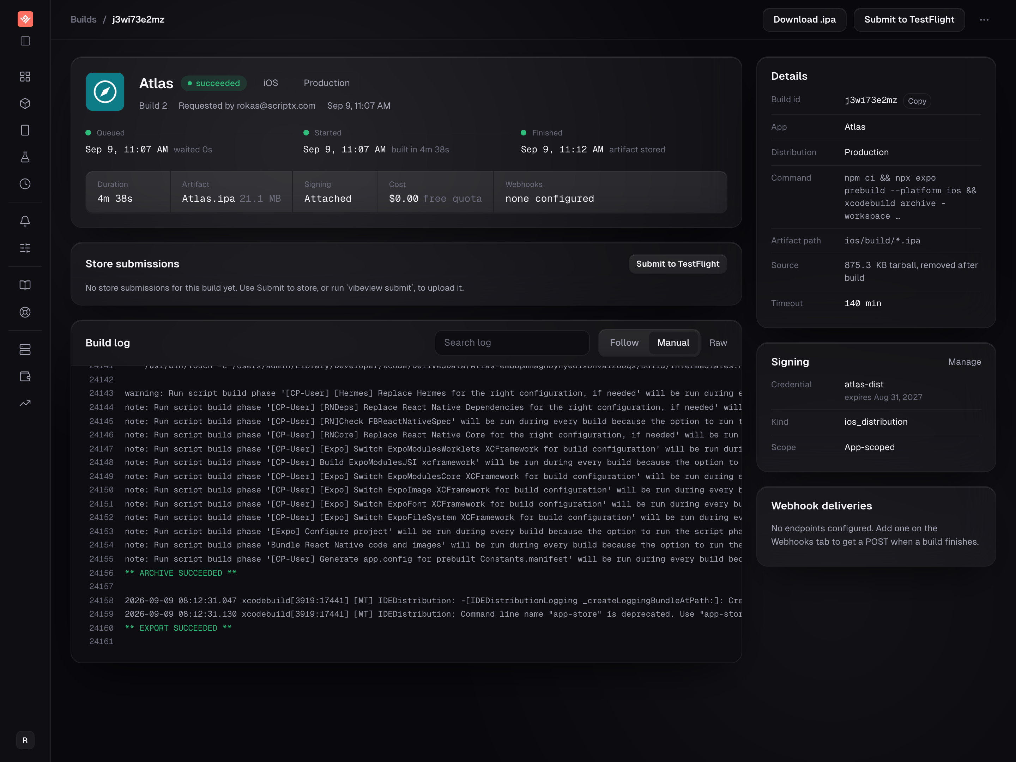Click the App-scoped scope value
The width and height of the screenshot is (1016, 762).
(x=870, y=447)
